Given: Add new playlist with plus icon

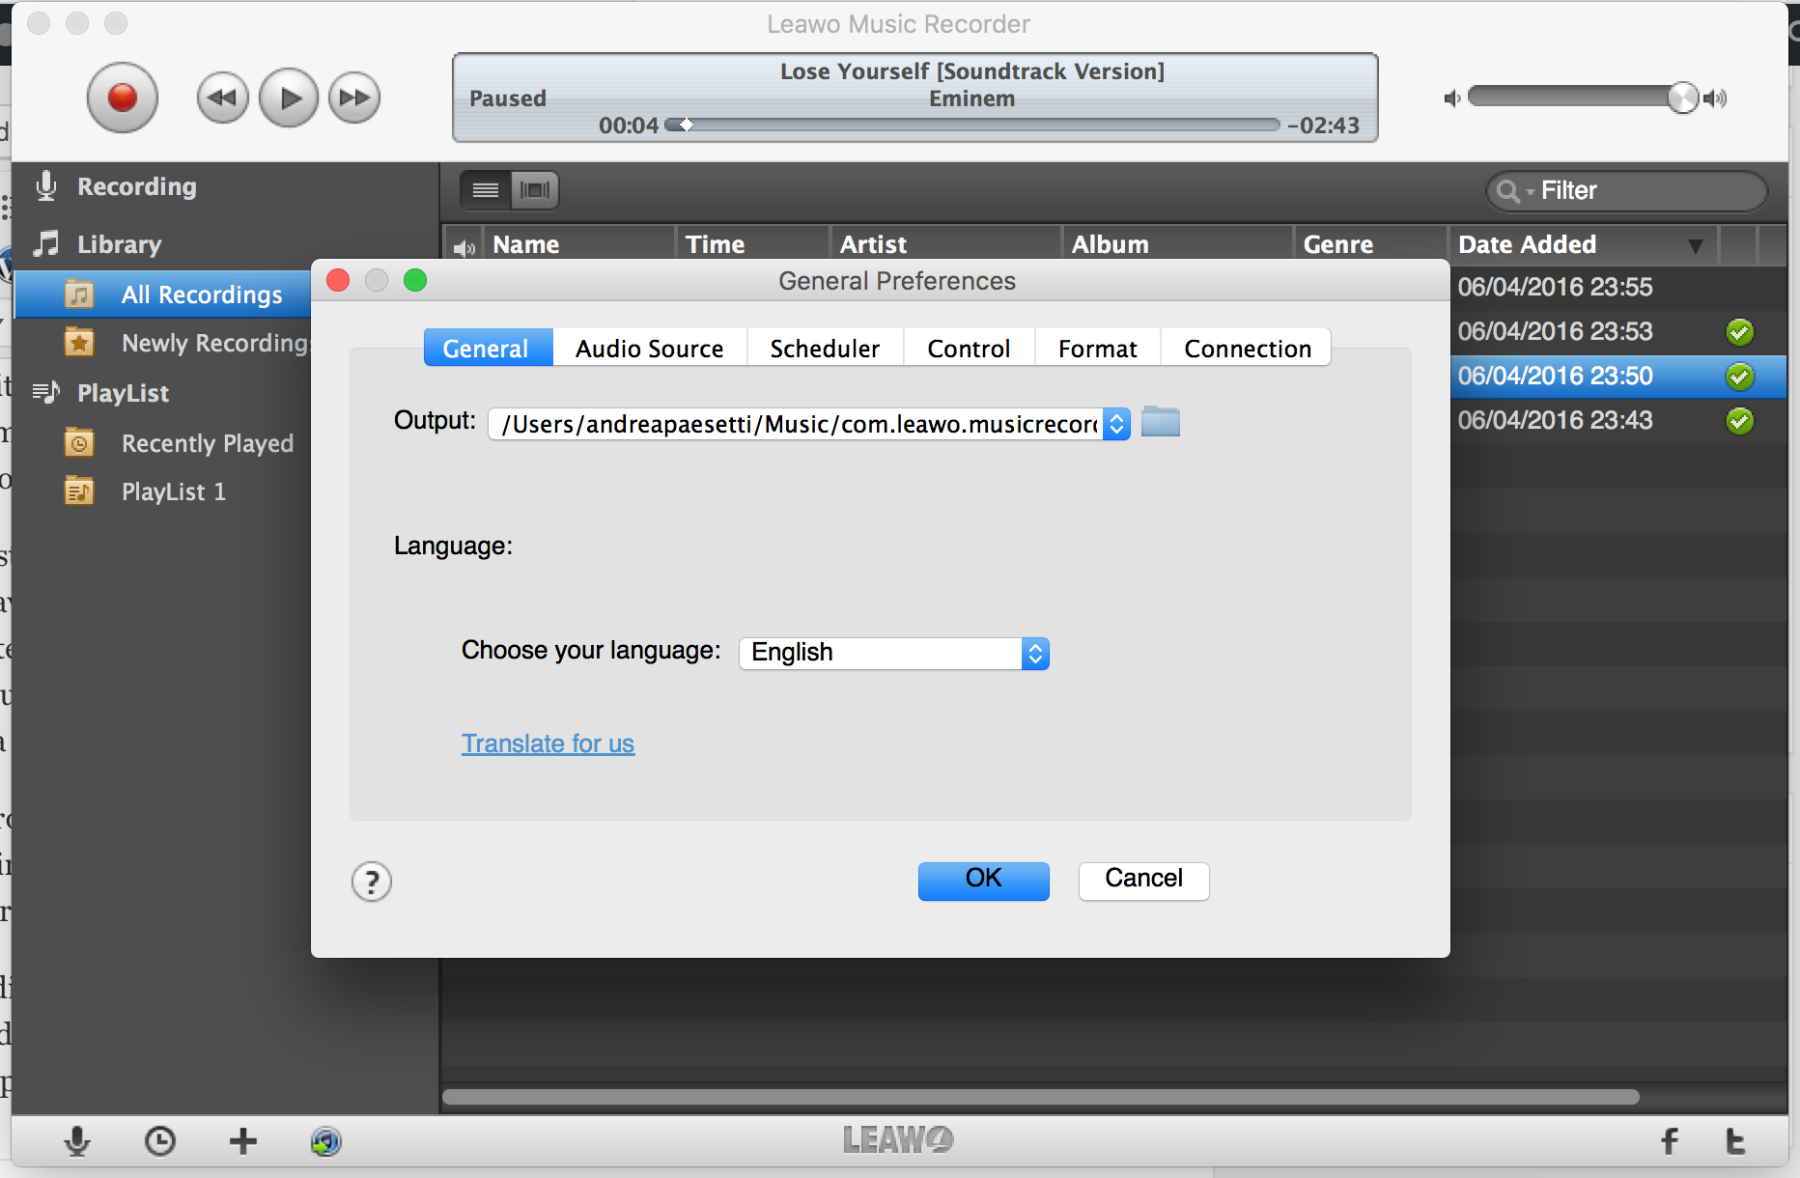Looking at the screenshot, I should pyautogui.click(x=243, y=1141).
